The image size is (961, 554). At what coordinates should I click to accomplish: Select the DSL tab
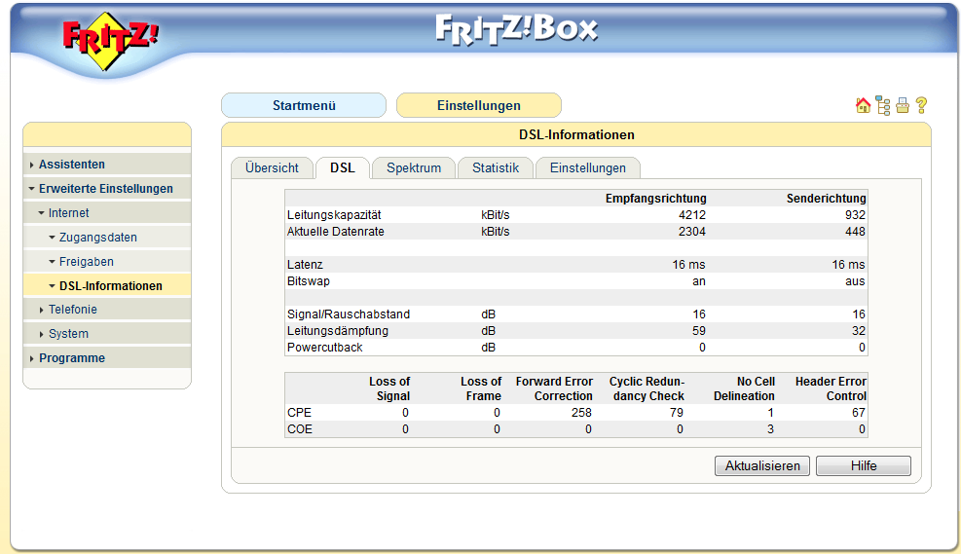(343, 167)
